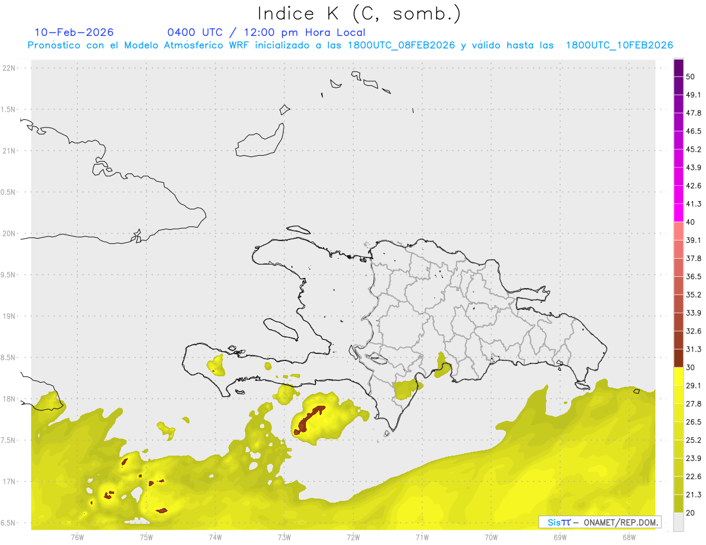Pick the dark purple legend swatch above 50
Screen dimensions: 706x545
pos(678,68)
